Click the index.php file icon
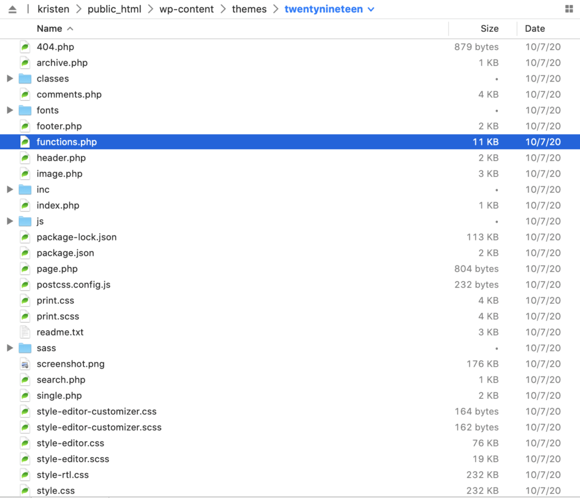The height and width of the screenshot is (498, 580). click(x=25, y=205)
